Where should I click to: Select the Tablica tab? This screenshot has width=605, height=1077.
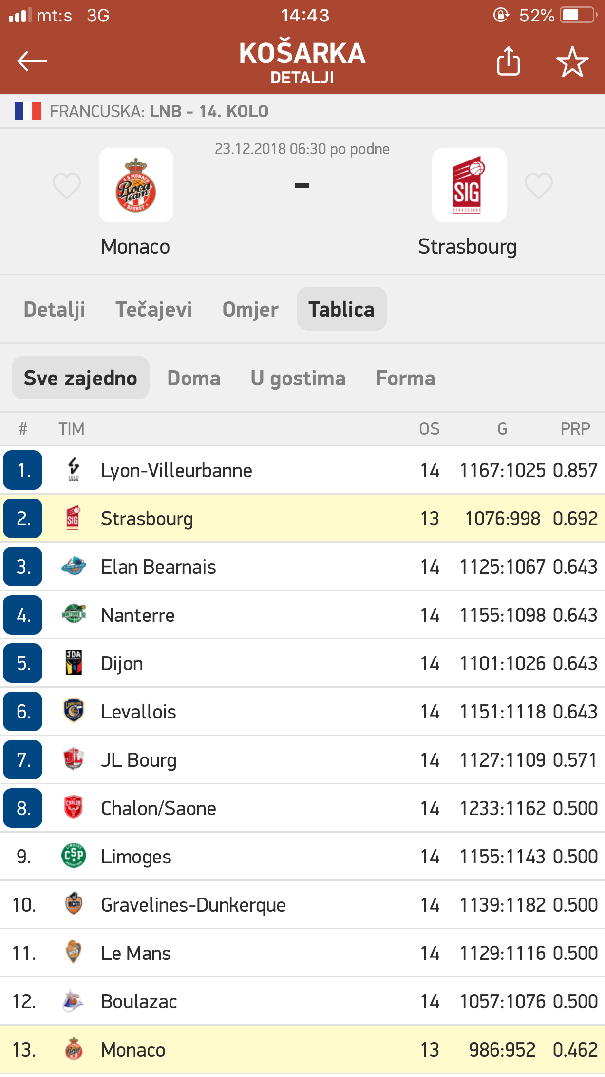[342, 309]
